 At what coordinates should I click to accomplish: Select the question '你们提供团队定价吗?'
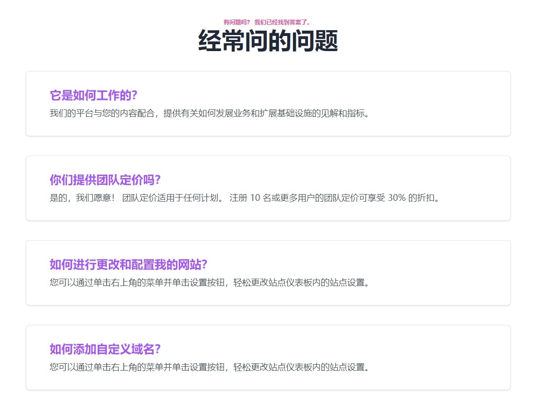coord(105,180)
